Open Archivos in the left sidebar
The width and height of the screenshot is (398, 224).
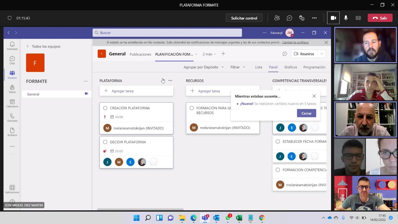point(12,132)
